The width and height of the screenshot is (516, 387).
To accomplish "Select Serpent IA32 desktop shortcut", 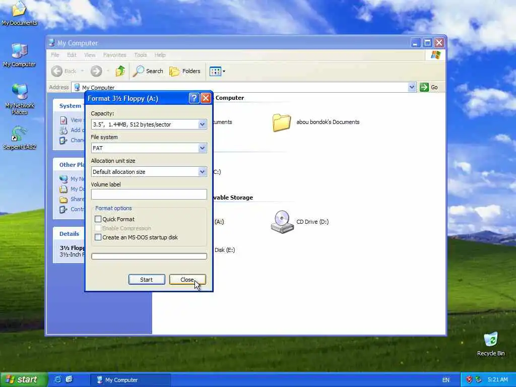I will (19, 138).
